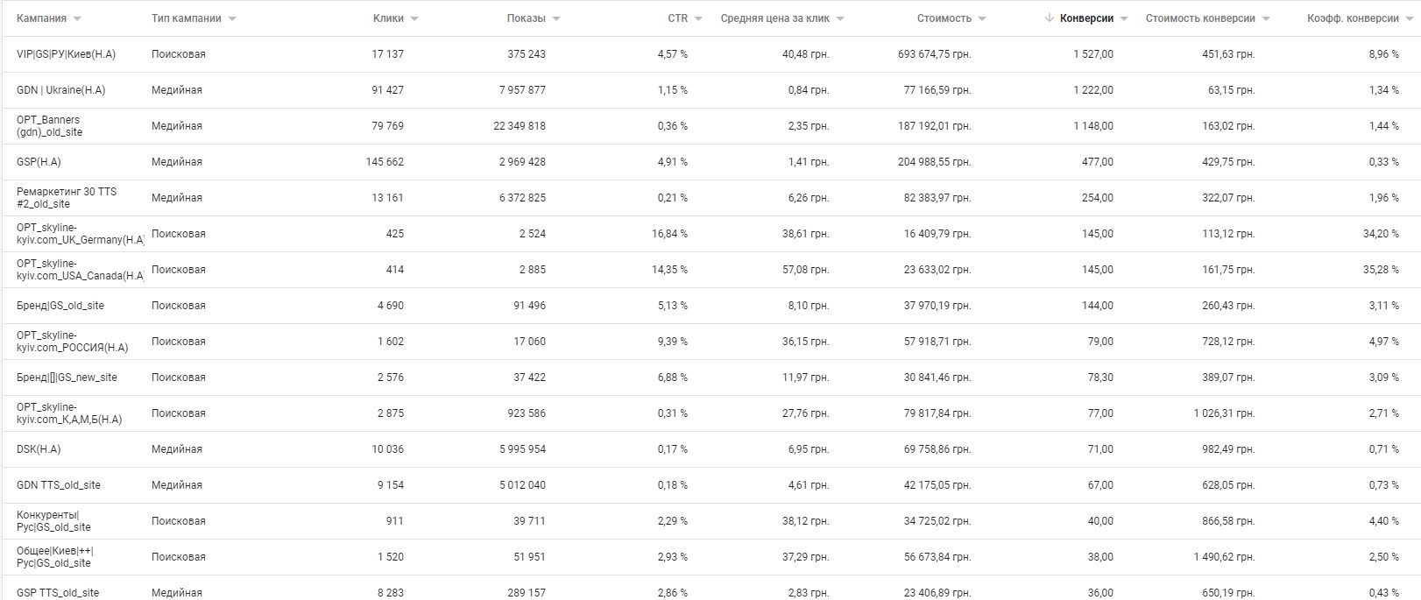This screenshot has width=1421, height=600.
Task: Click the 1 527,00 conversions cell
Action: tap(1093, 54)
